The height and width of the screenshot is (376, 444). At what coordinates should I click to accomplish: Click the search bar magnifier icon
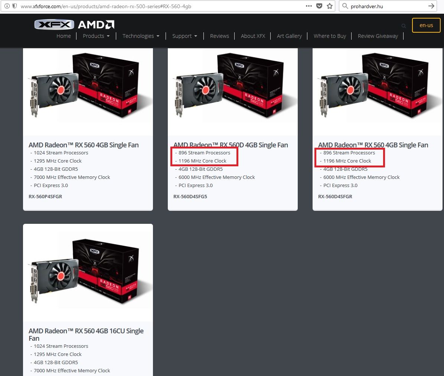tap(345, 6)
